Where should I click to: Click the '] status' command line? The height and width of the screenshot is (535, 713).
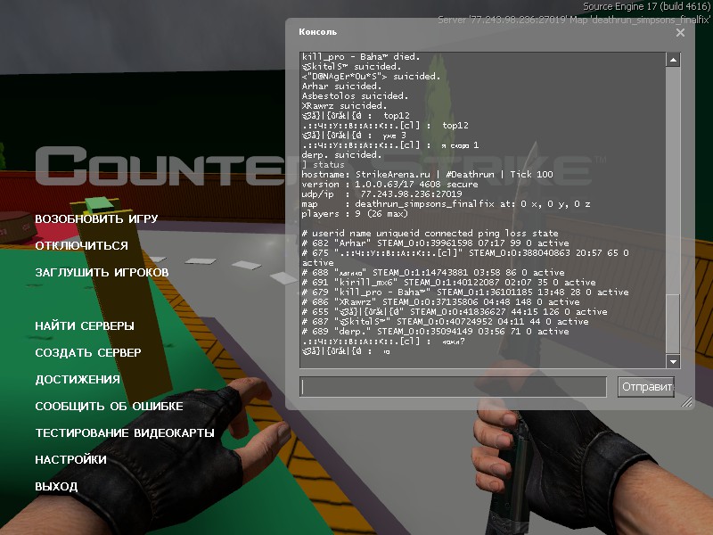point(324,165)
